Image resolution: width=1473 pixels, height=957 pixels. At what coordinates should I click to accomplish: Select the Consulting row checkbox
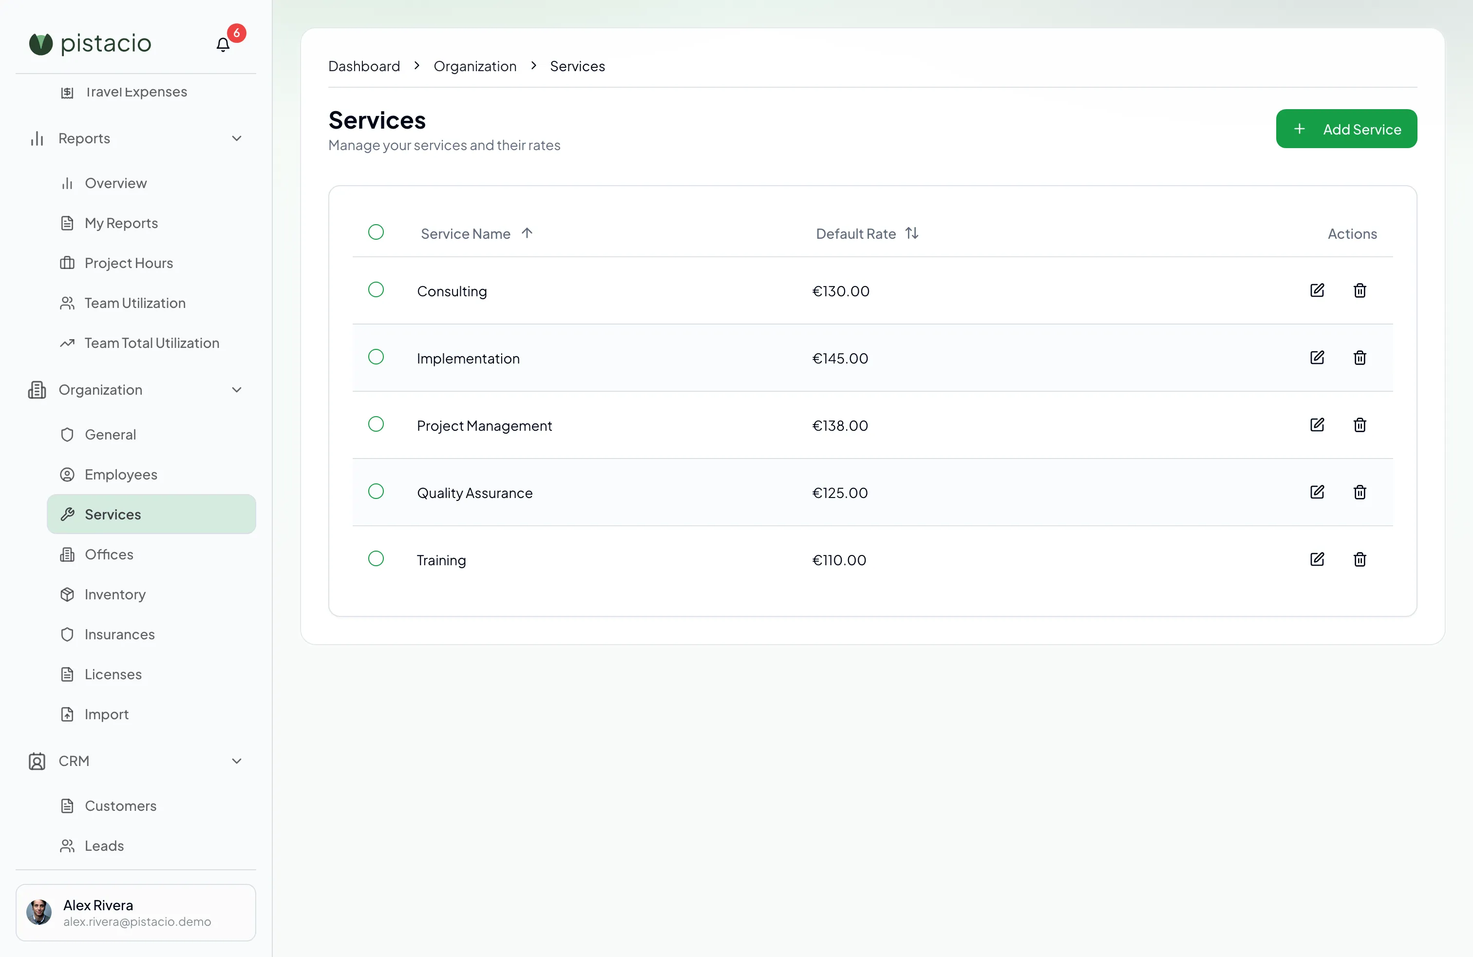pos(377,290)
